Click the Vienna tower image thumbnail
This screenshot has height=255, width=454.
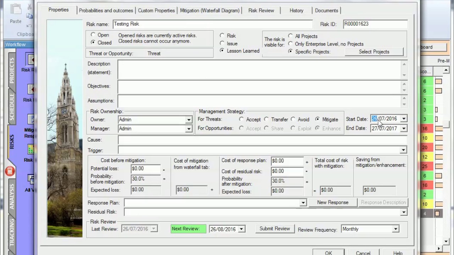(x=65, y=128)
